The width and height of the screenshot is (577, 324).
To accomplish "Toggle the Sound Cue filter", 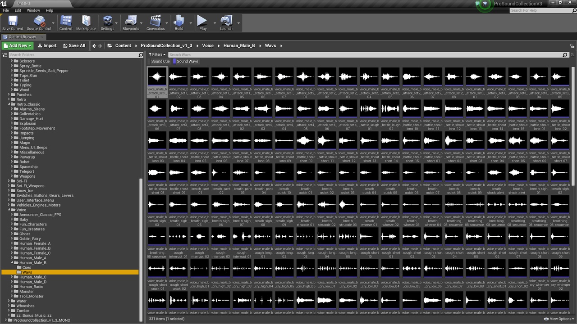I will click(x=159, y=61).
